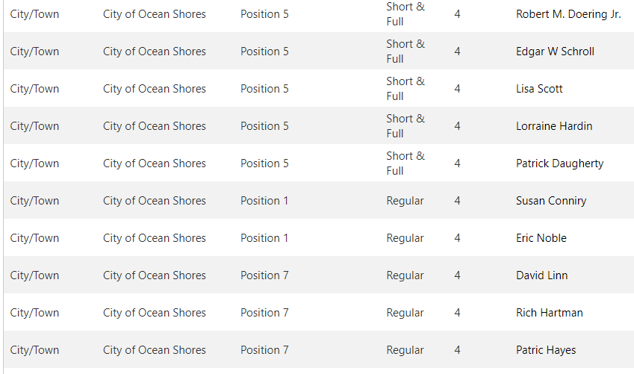
Task: Click Position 5 in Lisa Scott's row
Action: pyautogui.click(x=264, y=89)
